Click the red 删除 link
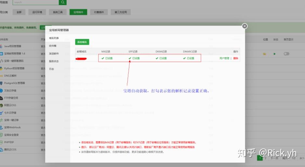Image resolution: width=305 pixels, height=167 pixels. coord(235,58)
